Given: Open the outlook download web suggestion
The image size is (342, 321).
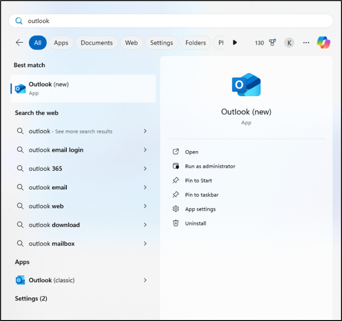Looking at the screenshot, I should [54, 225].
